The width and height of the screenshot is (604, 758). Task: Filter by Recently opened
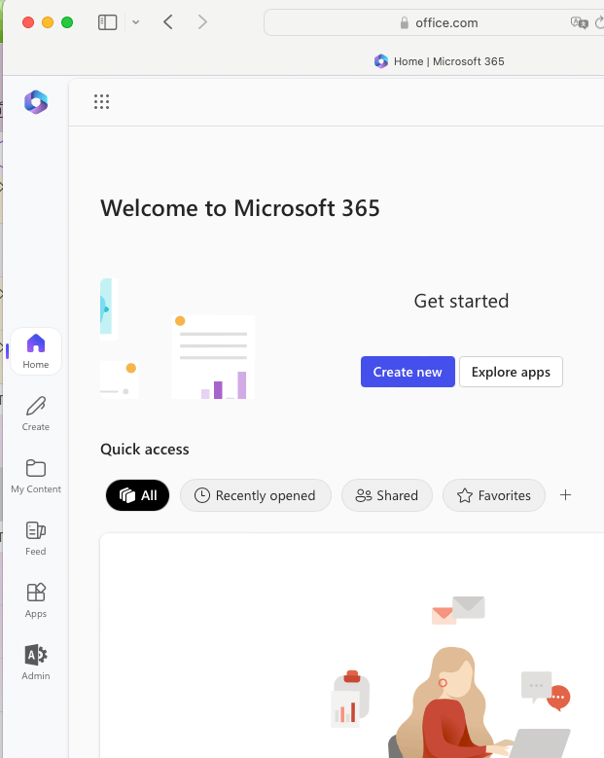tap(256, 495)
